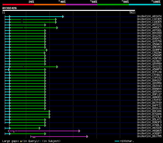The image size is (163, 143).
Task: Click the UniRef100_B5LAT1 label
Action: pyautogui.click(x=149, y=120)
